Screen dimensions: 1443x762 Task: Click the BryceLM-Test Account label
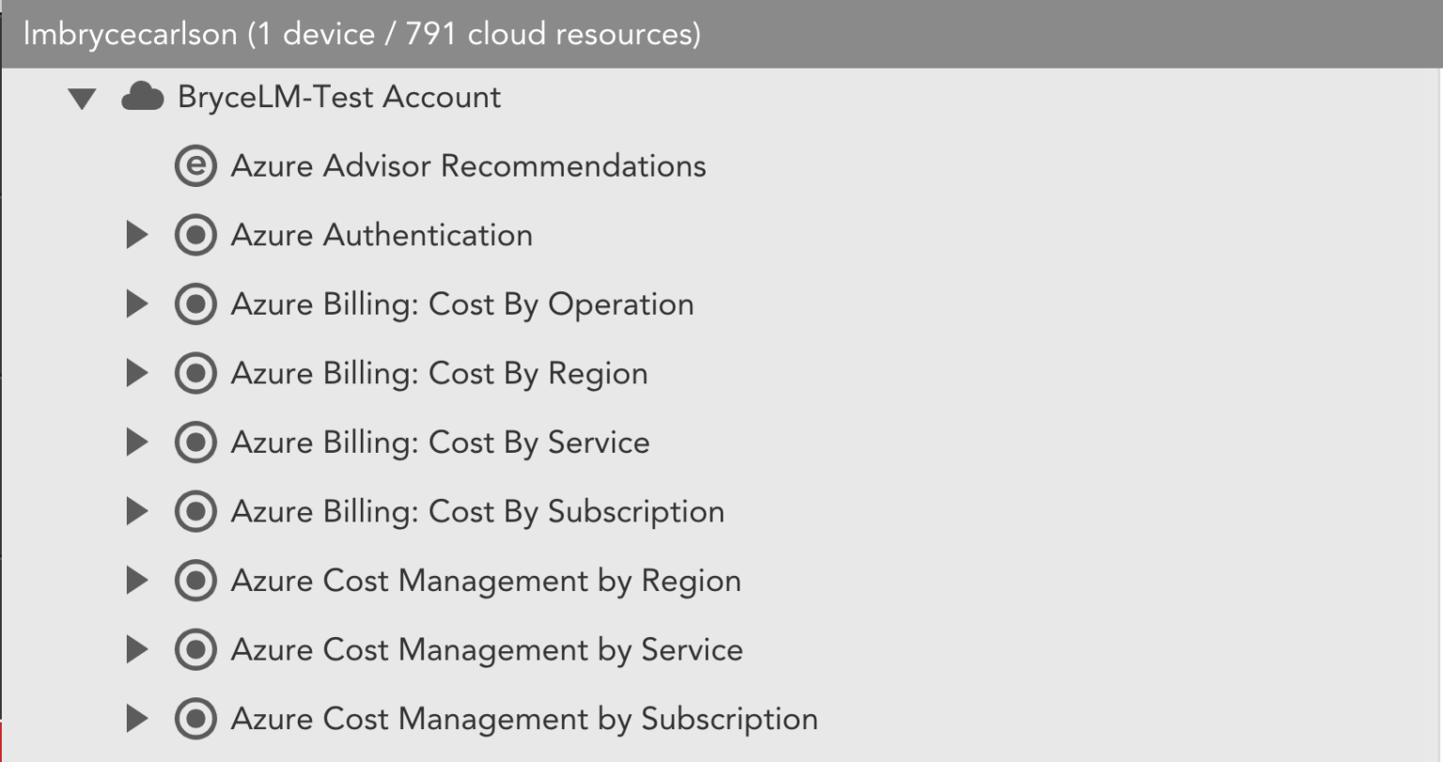pyautogui.click(x=341, y=96)
